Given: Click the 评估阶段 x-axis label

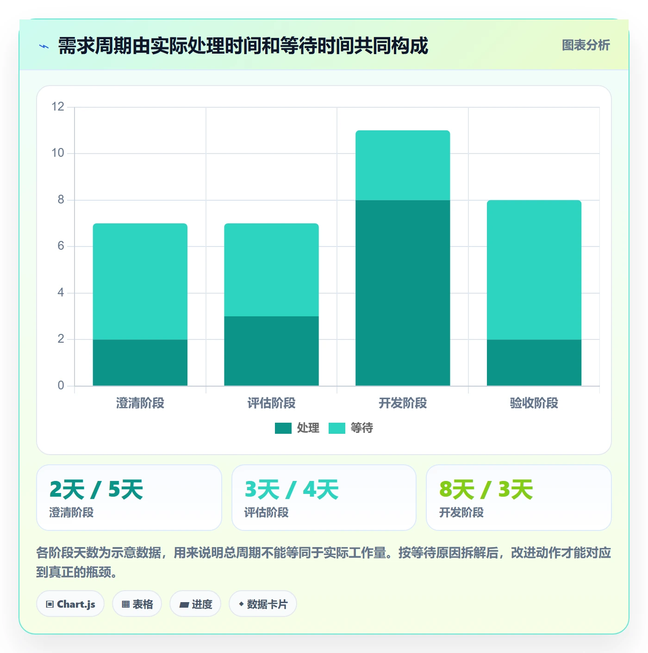Looking at the screenshot, I should pyautogui.click(x=272, y=403).
